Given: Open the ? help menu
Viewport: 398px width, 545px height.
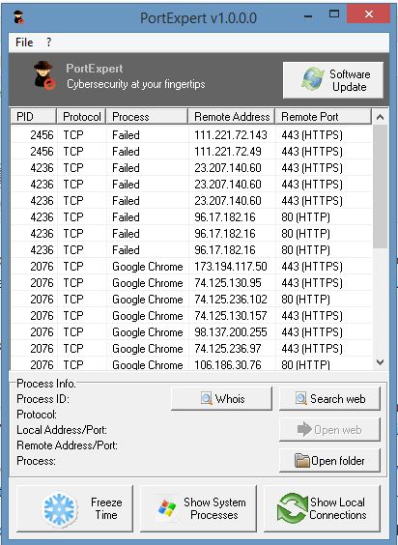Looking at the screenshot, I should pos(48,43).
